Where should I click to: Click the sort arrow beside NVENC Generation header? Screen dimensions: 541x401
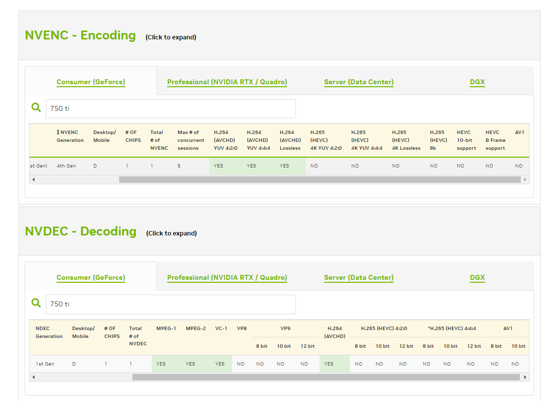(x=58, y=132)
